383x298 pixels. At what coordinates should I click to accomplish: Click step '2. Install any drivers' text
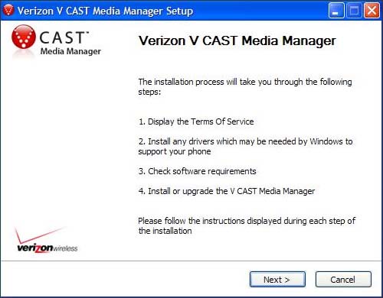point(245,146)
